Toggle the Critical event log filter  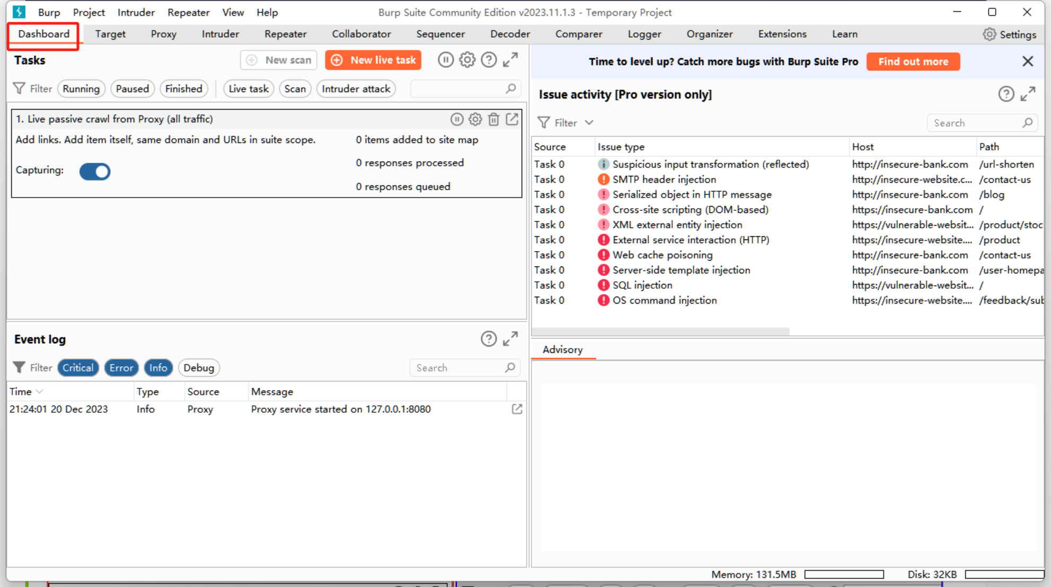point(78,368)
